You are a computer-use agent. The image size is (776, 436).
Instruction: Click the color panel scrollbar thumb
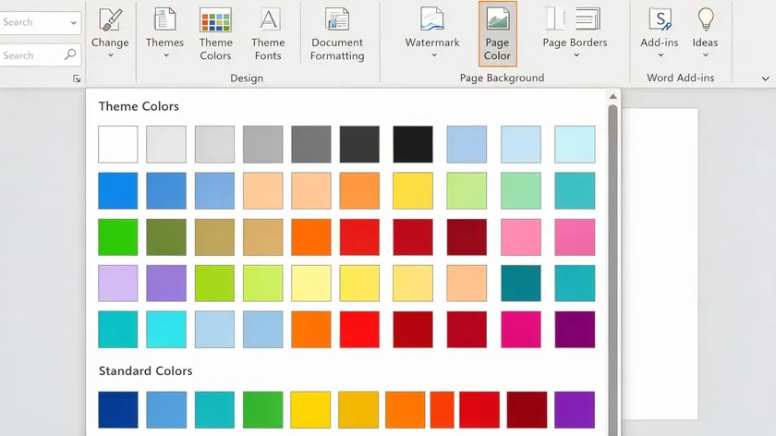point(612,270)
